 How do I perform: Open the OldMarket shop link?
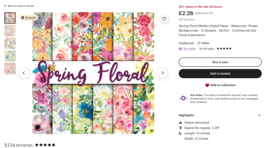pyautogui.click(x=186, y=43)
